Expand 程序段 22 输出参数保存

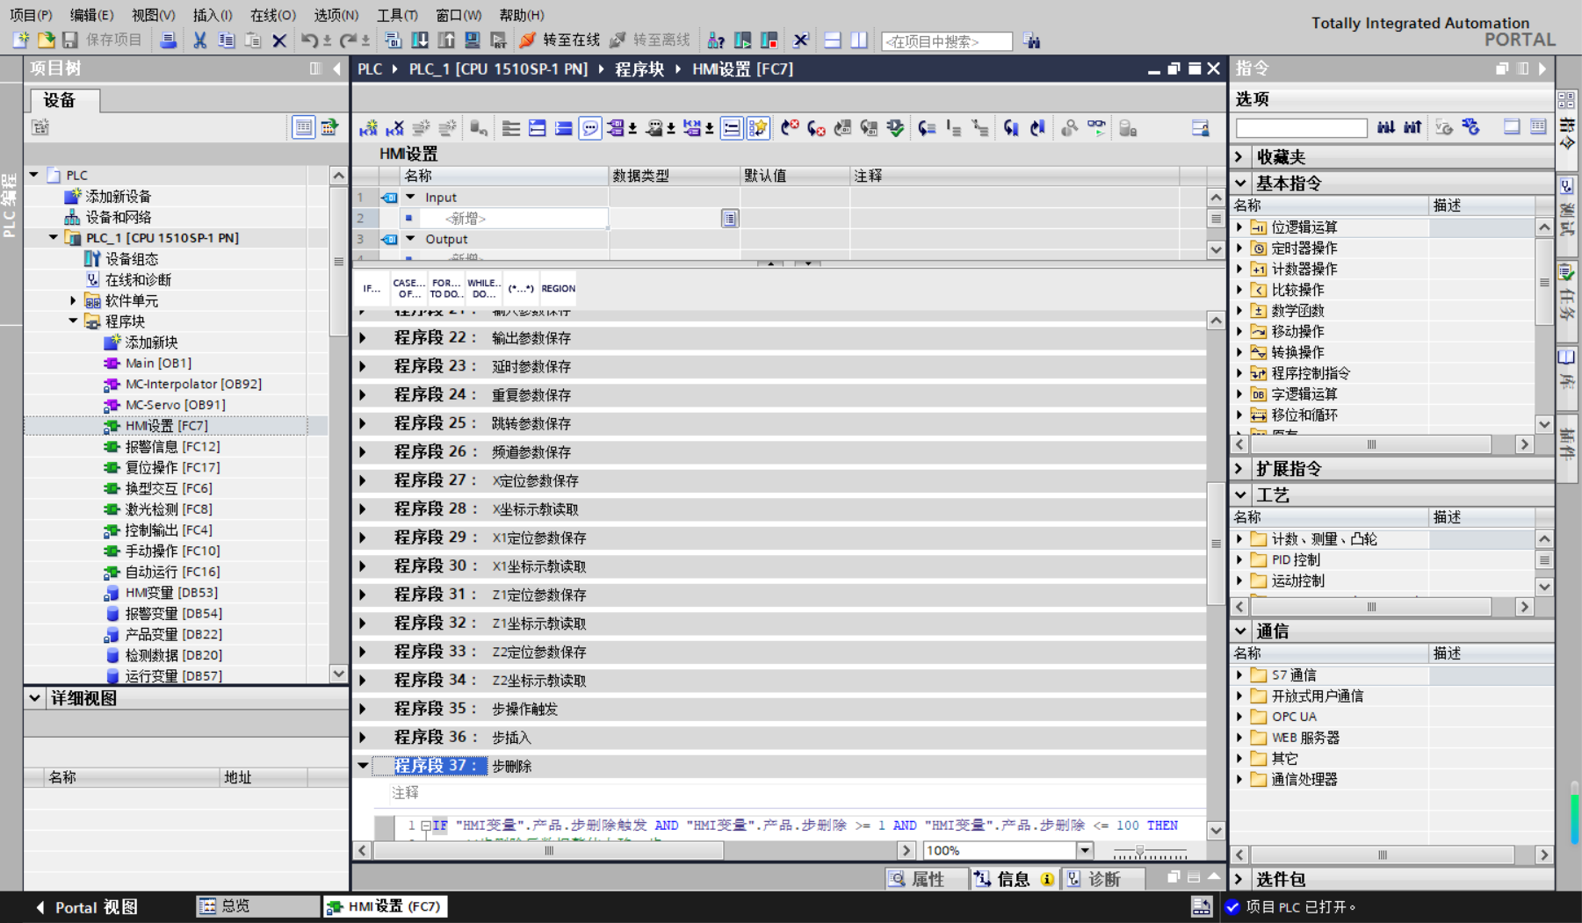click(363, 338)
